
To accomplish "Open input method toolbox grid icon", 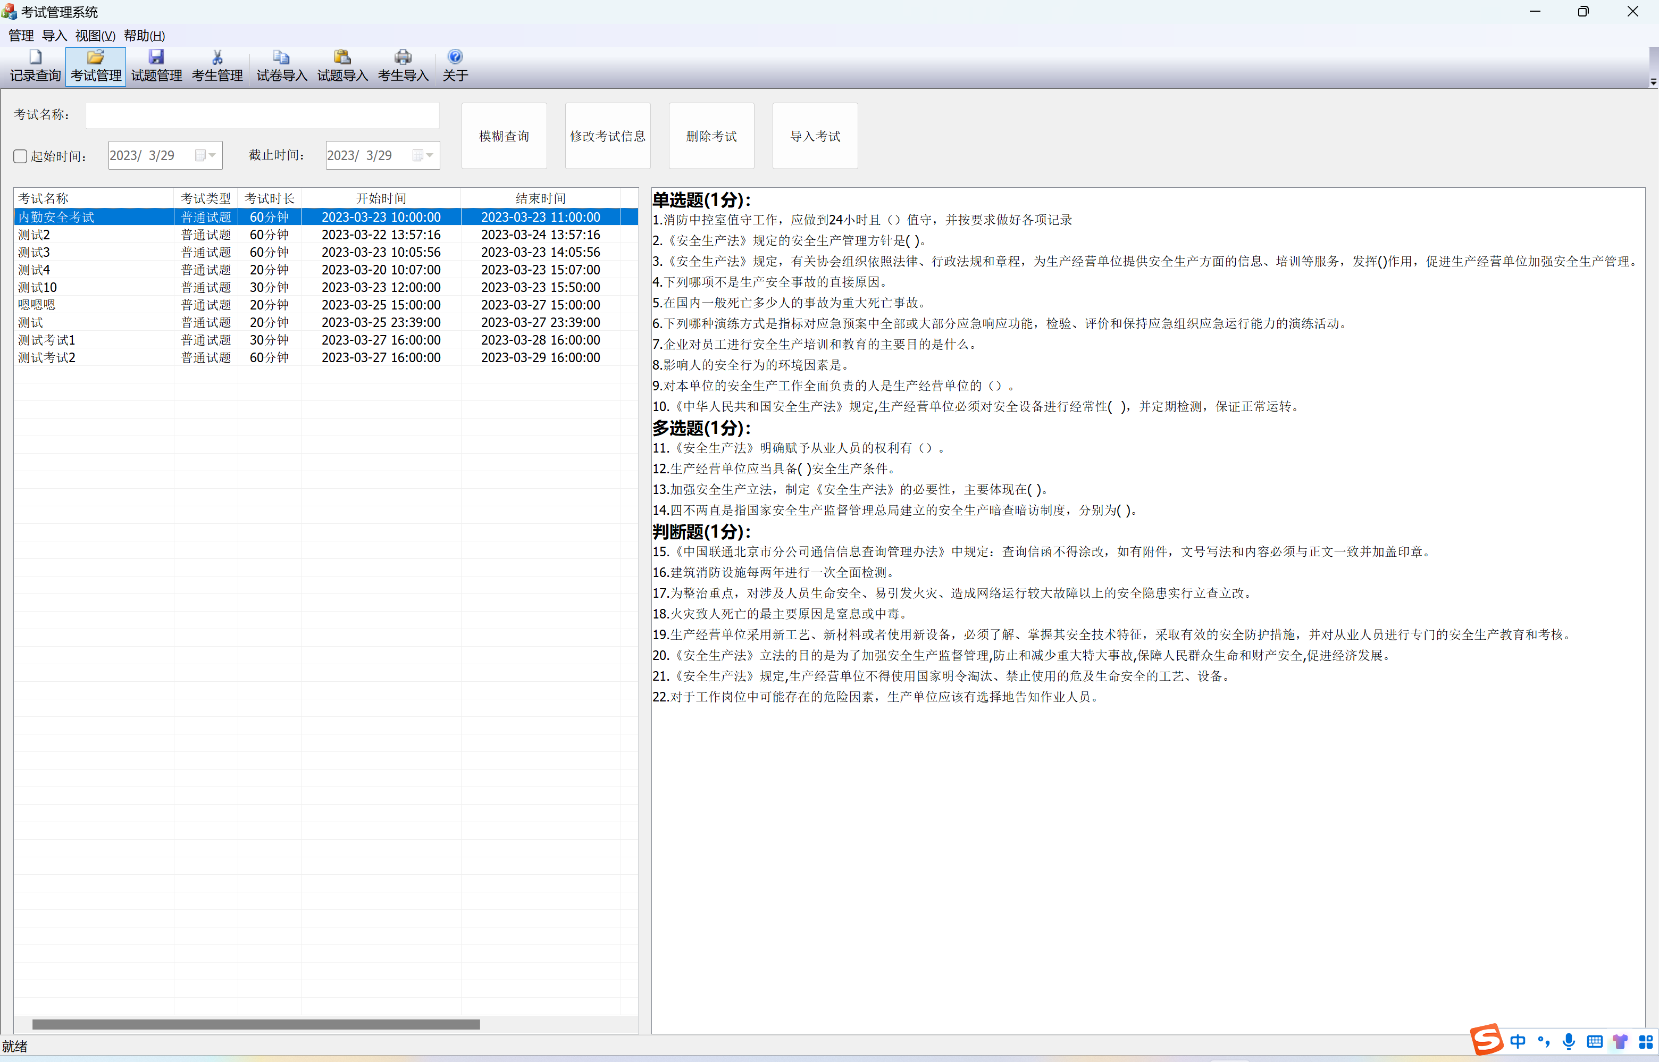I will 1646,1041.
